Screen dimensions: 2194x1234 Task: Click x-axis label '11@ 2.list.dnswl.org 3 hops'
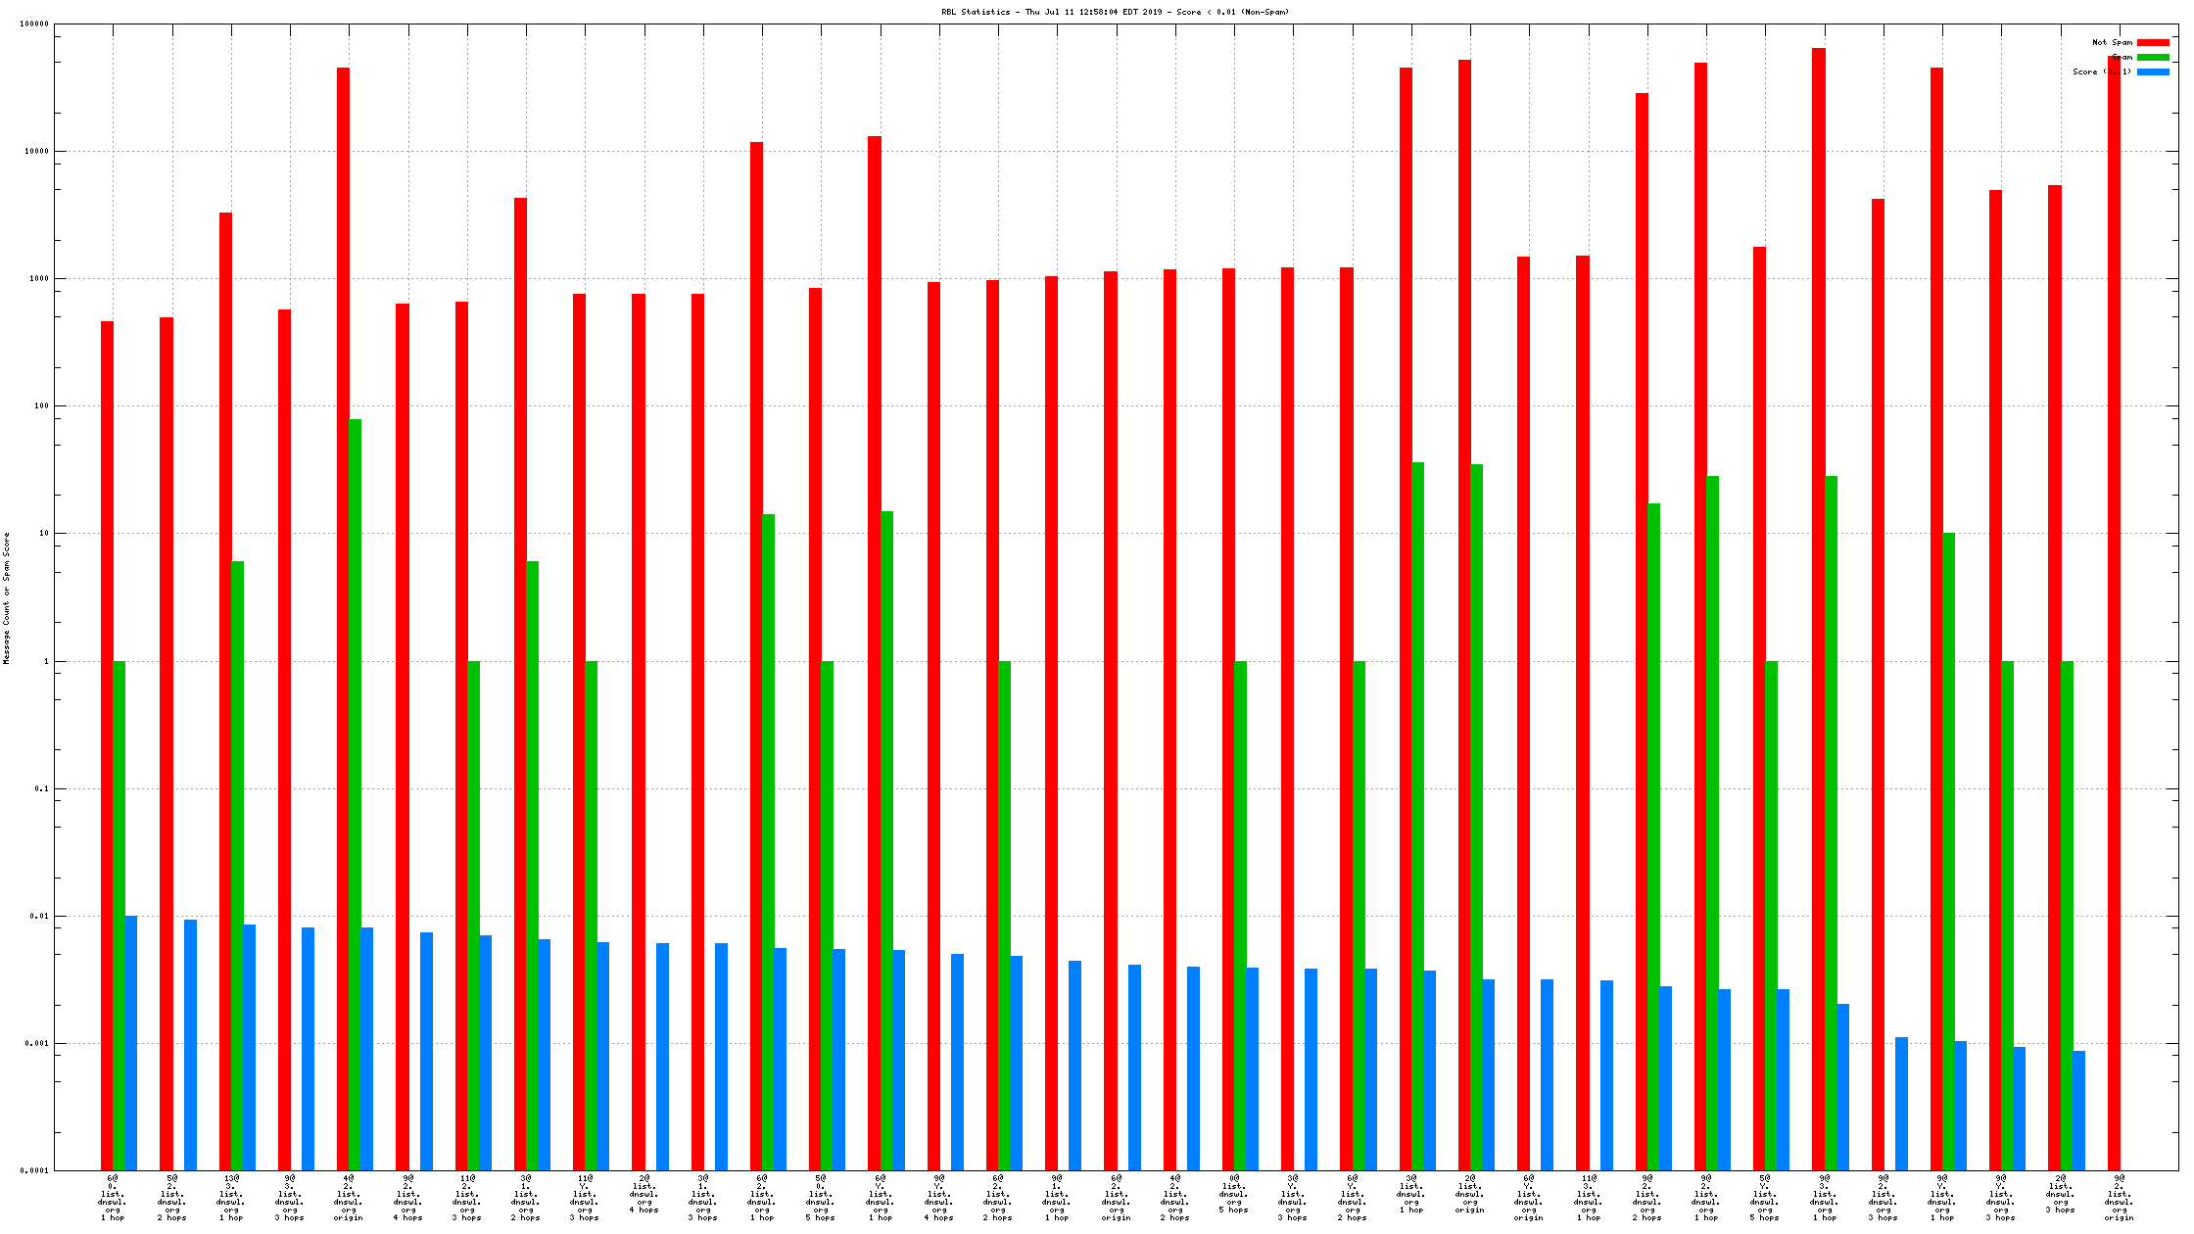(x=467, y=1198)
